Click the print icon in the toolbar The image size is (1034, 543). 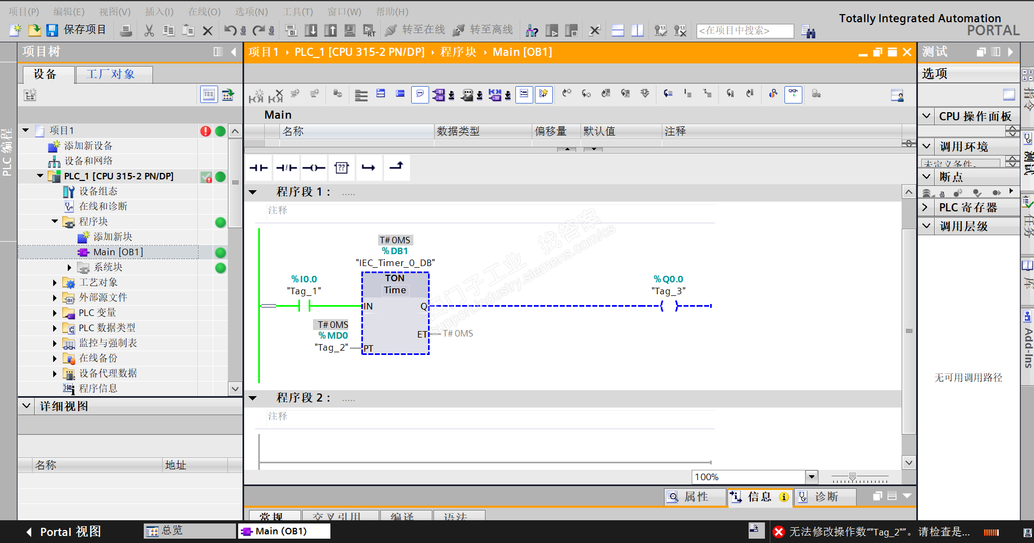[126, 30]
